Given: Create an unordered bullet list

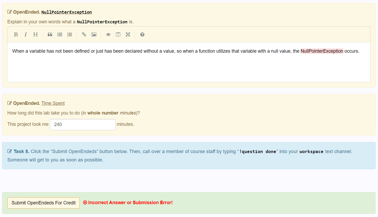Looking at the screenshot, I should point(60,35).
